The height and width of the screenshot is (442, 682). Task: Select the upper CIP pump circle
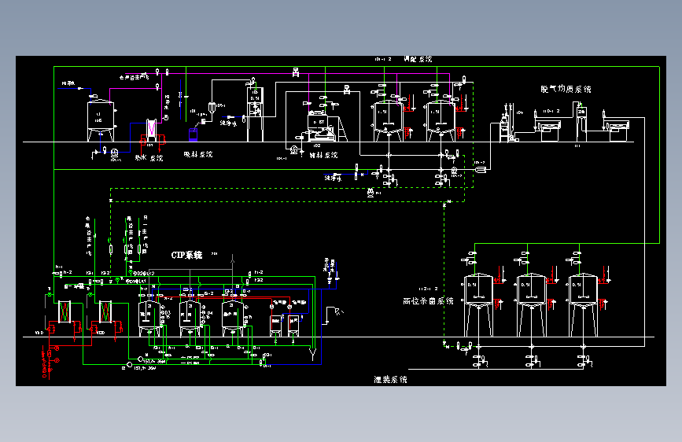tap(140, 359)
